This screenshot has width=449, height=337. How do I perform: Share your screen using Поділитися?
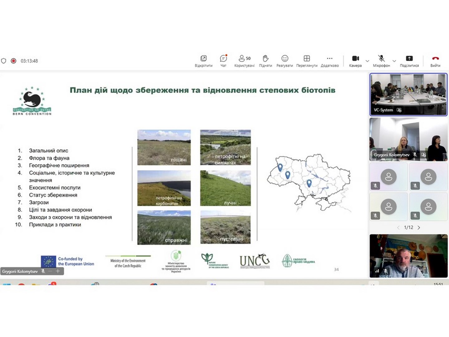(x=409, y=61)
